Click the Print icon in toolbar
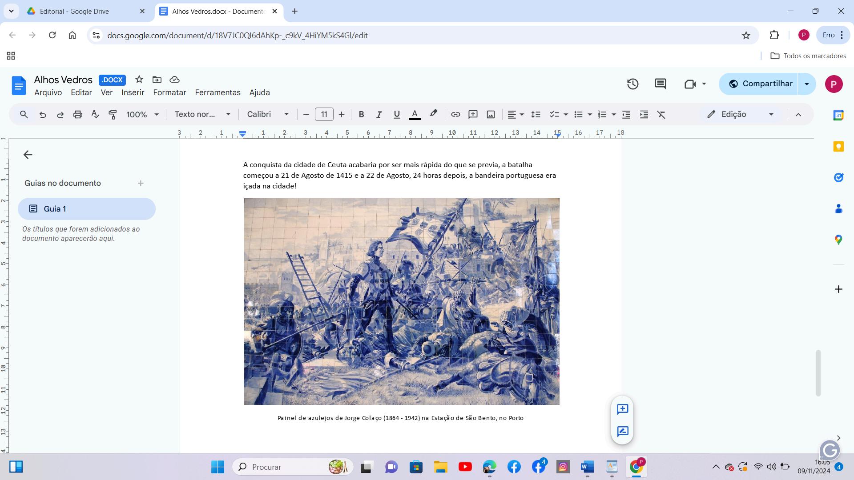Image resolution: width=854 pixels, height=480 pixels. [x=78, y=115]
